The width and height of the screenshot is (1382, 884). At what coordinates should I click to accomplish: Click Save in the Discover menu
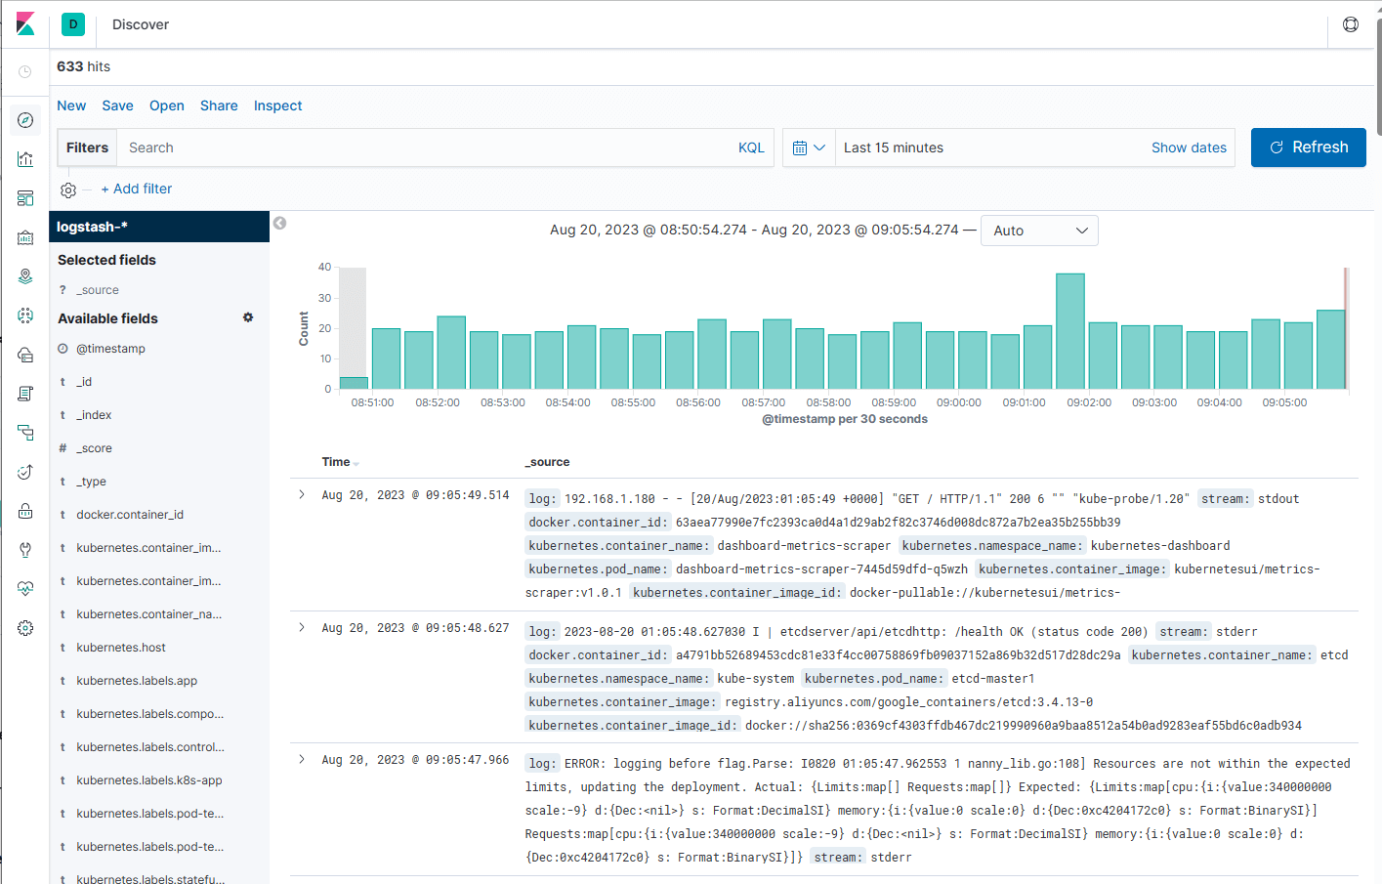click(117, 105)
